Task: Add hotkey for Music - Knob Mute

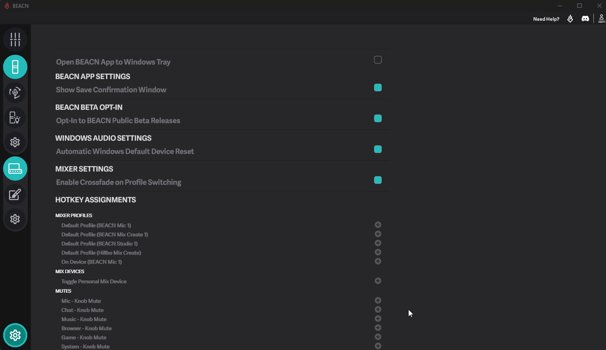Action: pyautogui.click(x=378, y=319)
